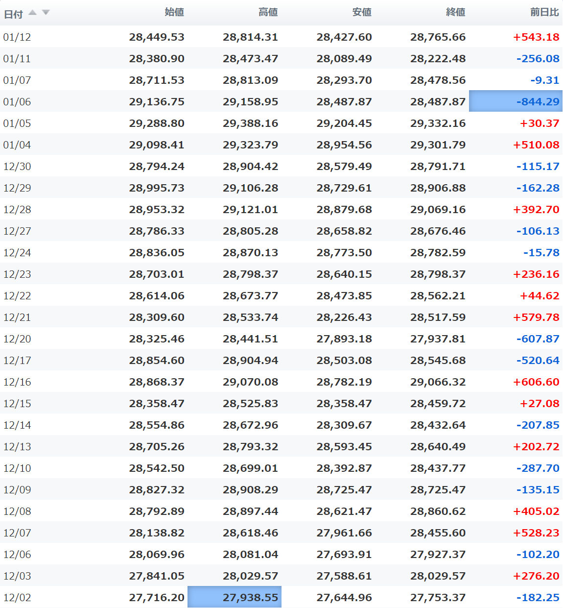Click the 始値 column header
Image resolution: width=563 pixels, height=608 pixels.
[174, 12]
